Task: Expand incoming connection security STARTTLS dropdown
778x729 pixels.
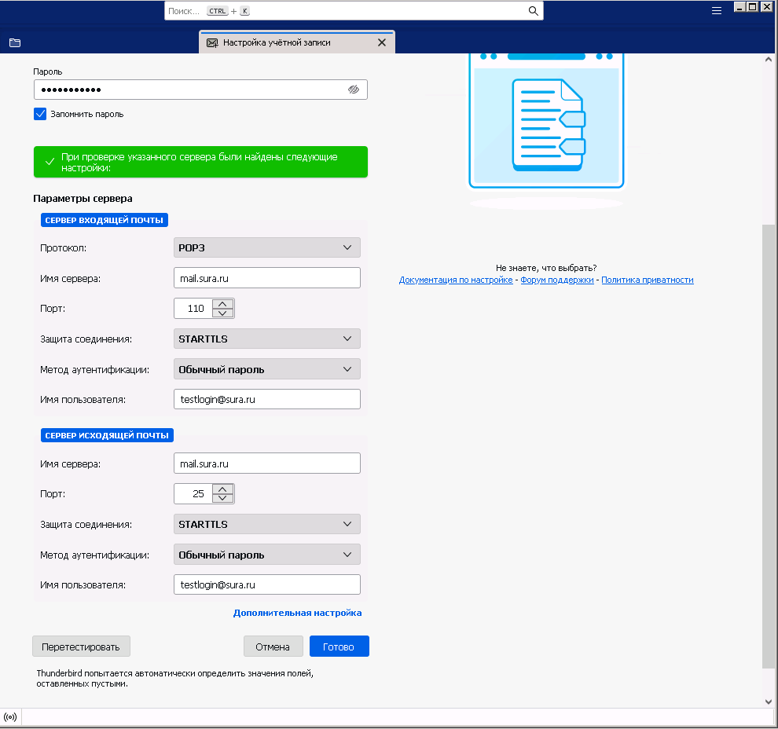Action: point(266,339)
